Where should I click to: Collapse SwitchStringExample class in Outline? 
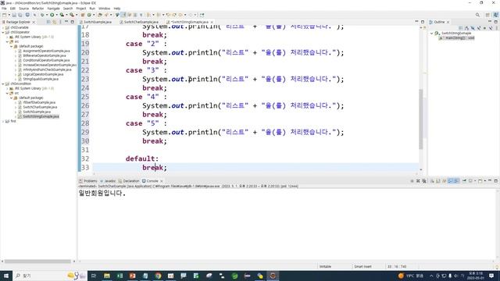pyautogui.click(x=431, y=33)
